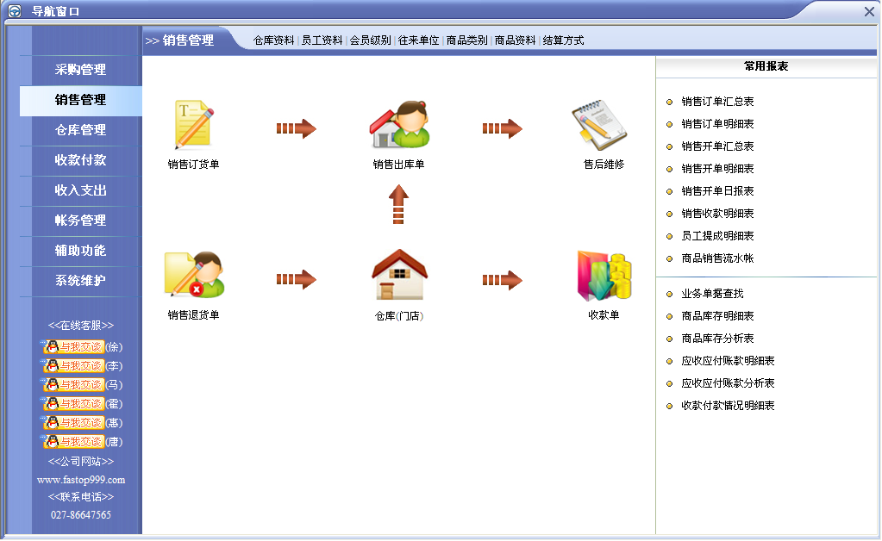This screenshot has height=541, width=882.
Task: Open the 仓库(门店) warehouse icon
Action: point(398,271)
